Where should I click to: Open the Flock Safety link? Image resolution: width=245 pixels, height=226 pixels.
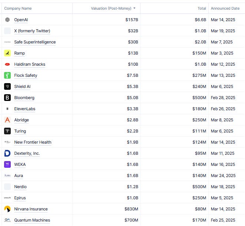pyautogui.click(x=26, y=75)
